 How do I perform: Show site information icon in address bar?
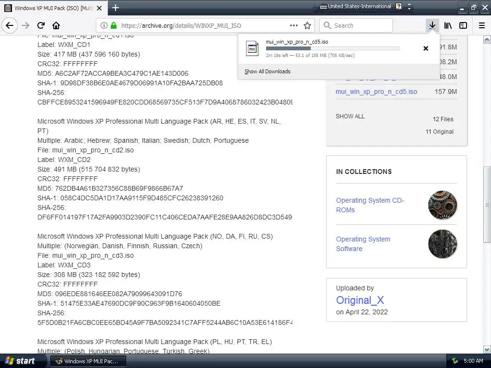[x=104, y=25]
